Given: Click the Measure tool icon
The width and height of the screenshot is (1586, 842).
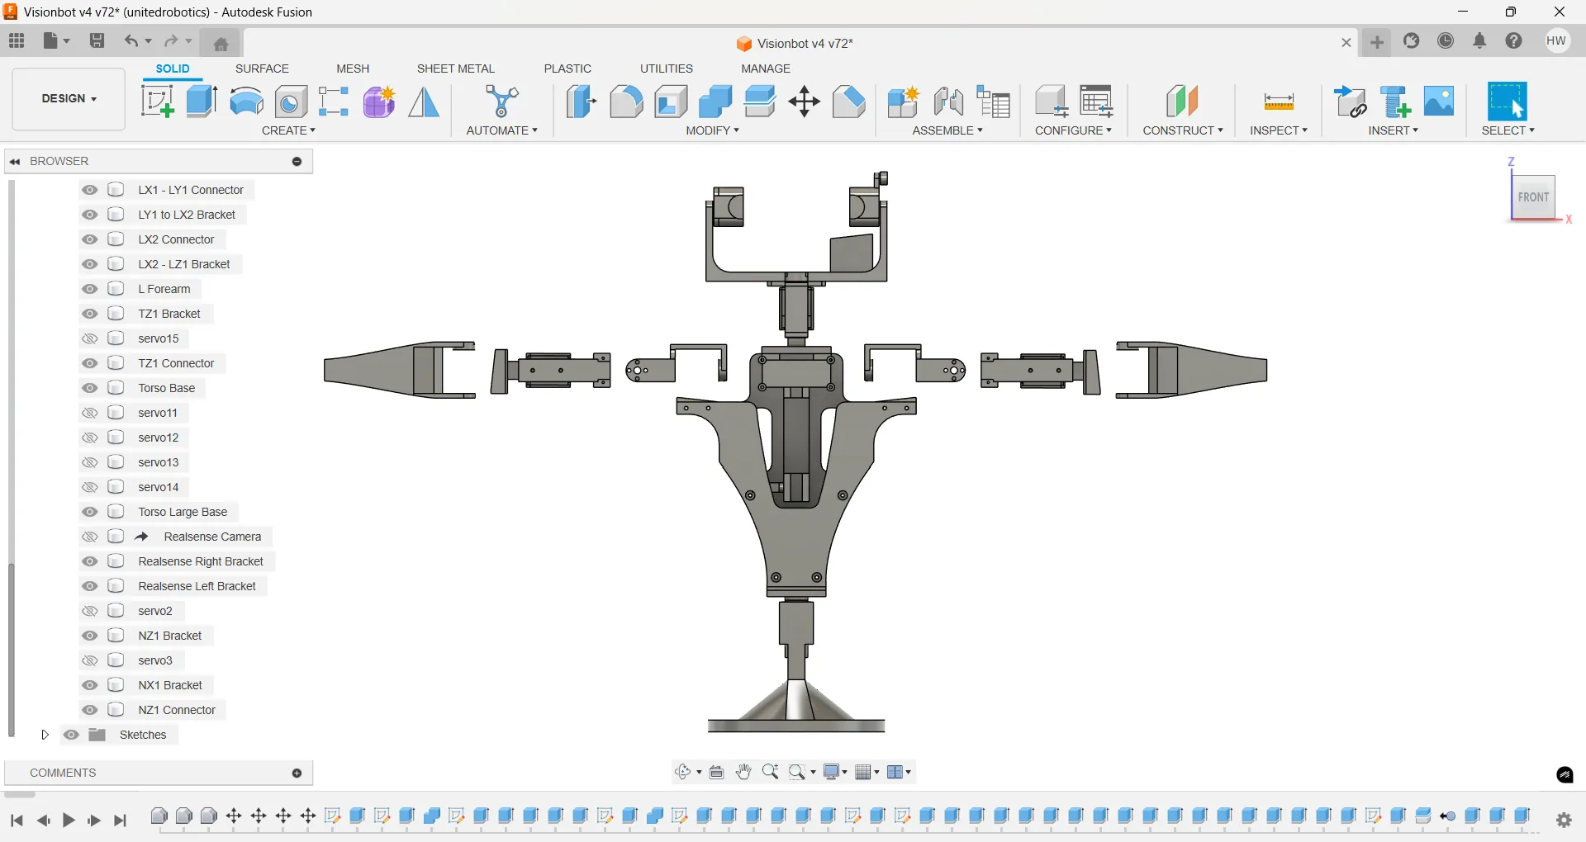Looking at the screenshot, I should pos(1278,102).
